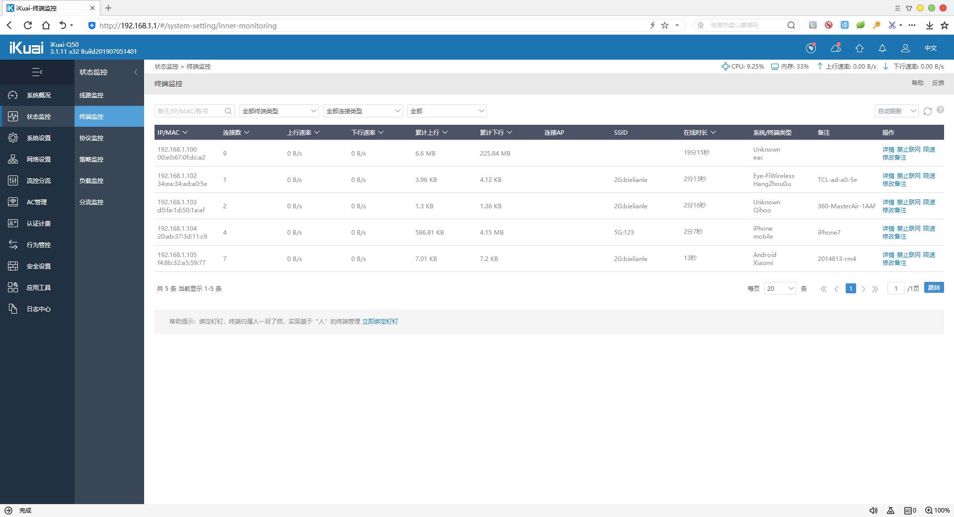The width and height of the screenshot is (954, 517).
Task: Open 日志中心 in the sidebar
Action: pyautogui.click(x=37, y=309)
